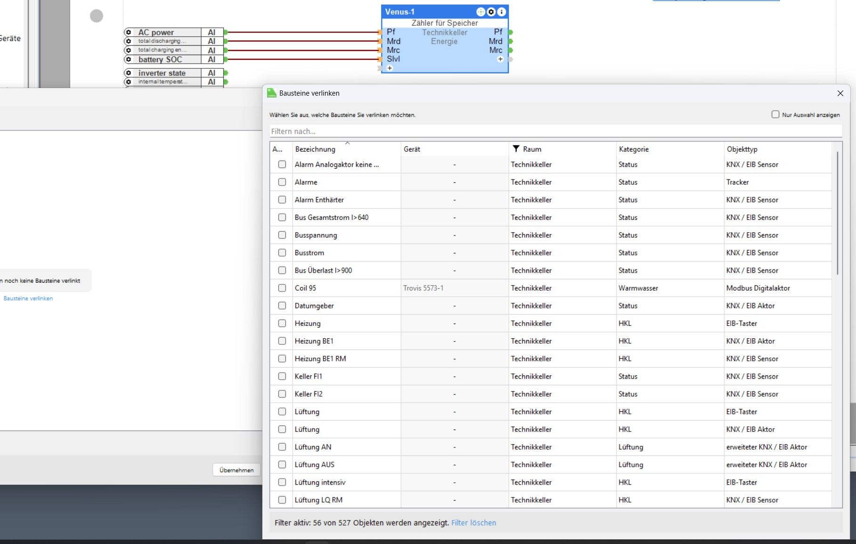Close the Bausteine verlinken dialog
Screen dimensions: 856x544
pyautogui.click(x=840, y=93)
